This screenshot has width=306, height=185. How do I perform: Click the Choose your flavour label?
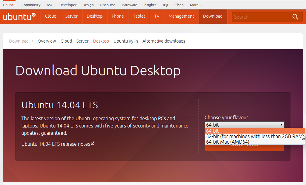226,117
